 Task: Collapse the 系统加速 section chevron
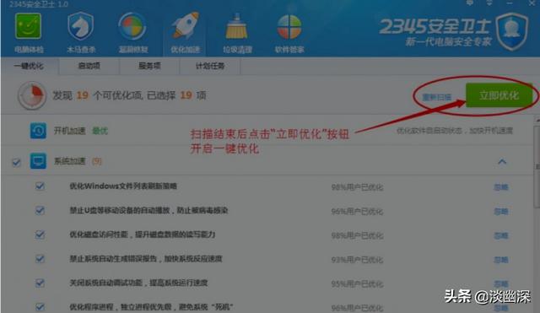[502, 161]
